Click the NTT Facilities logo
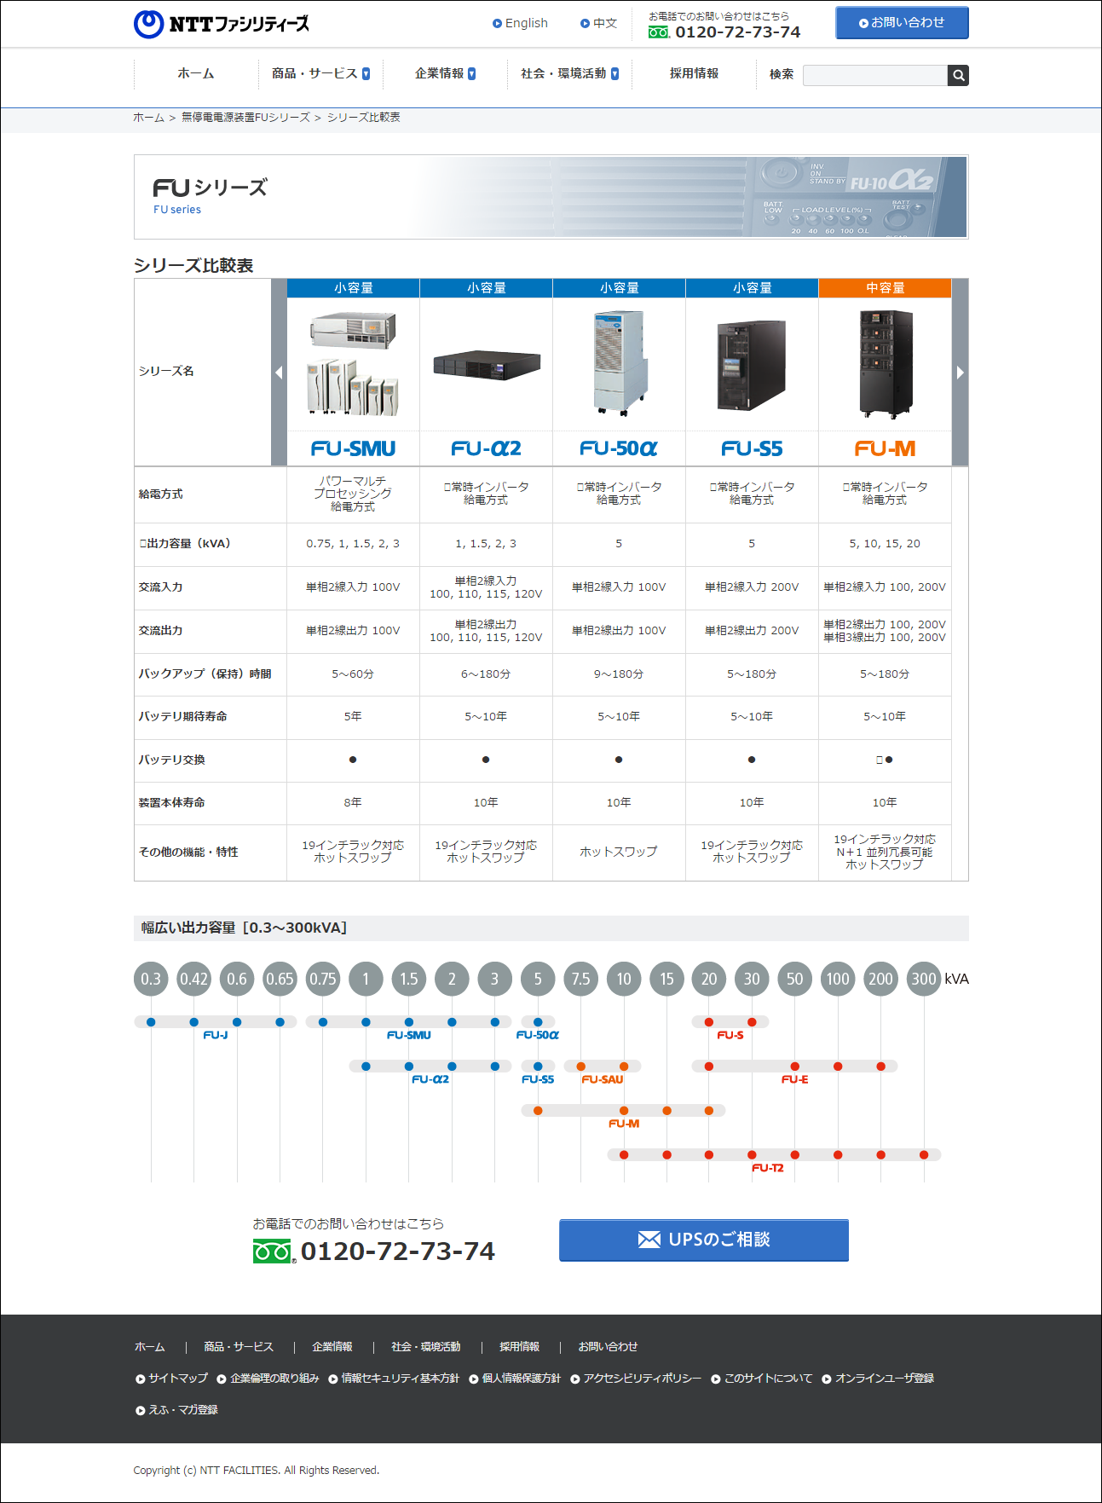The height and width of the screenshot is (1503, 1102). 222,24
